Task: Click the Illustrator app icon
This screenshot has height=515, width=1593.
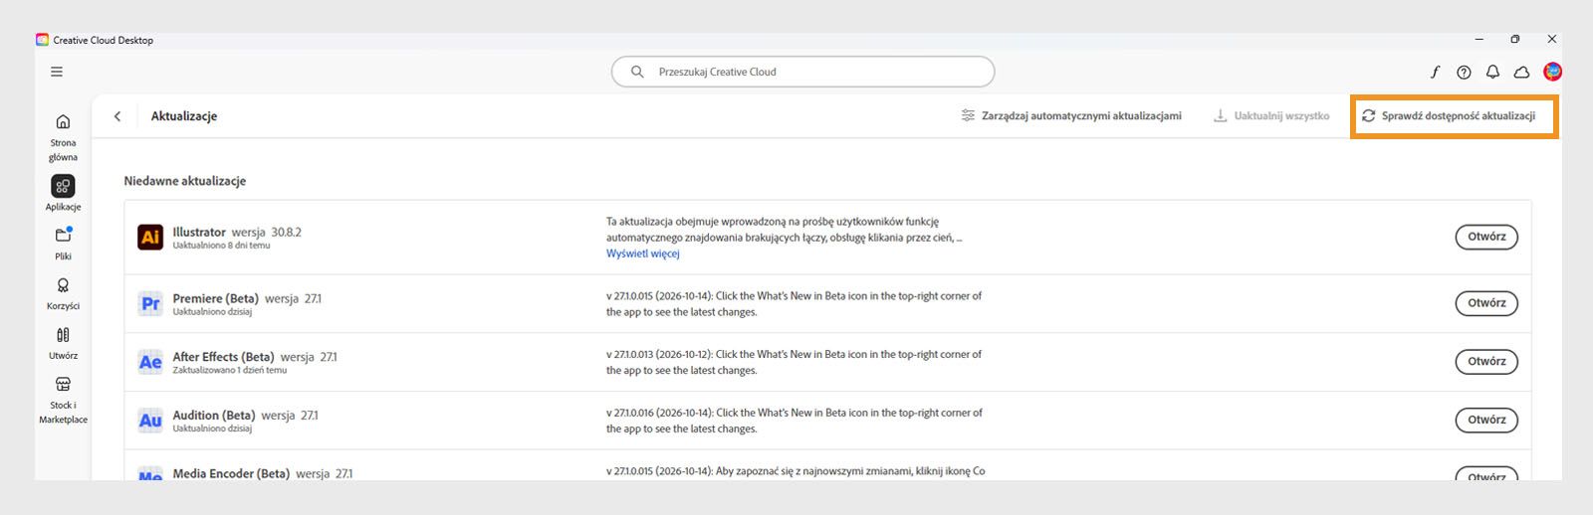Action: [150, 237]
